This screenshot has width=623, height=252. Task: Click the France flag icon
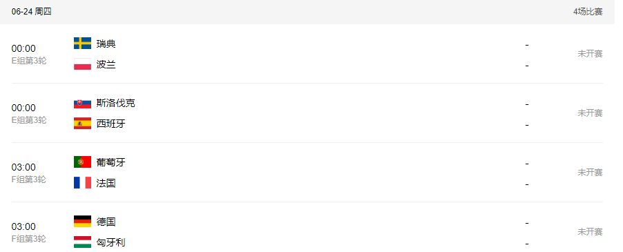coord(82,182)
